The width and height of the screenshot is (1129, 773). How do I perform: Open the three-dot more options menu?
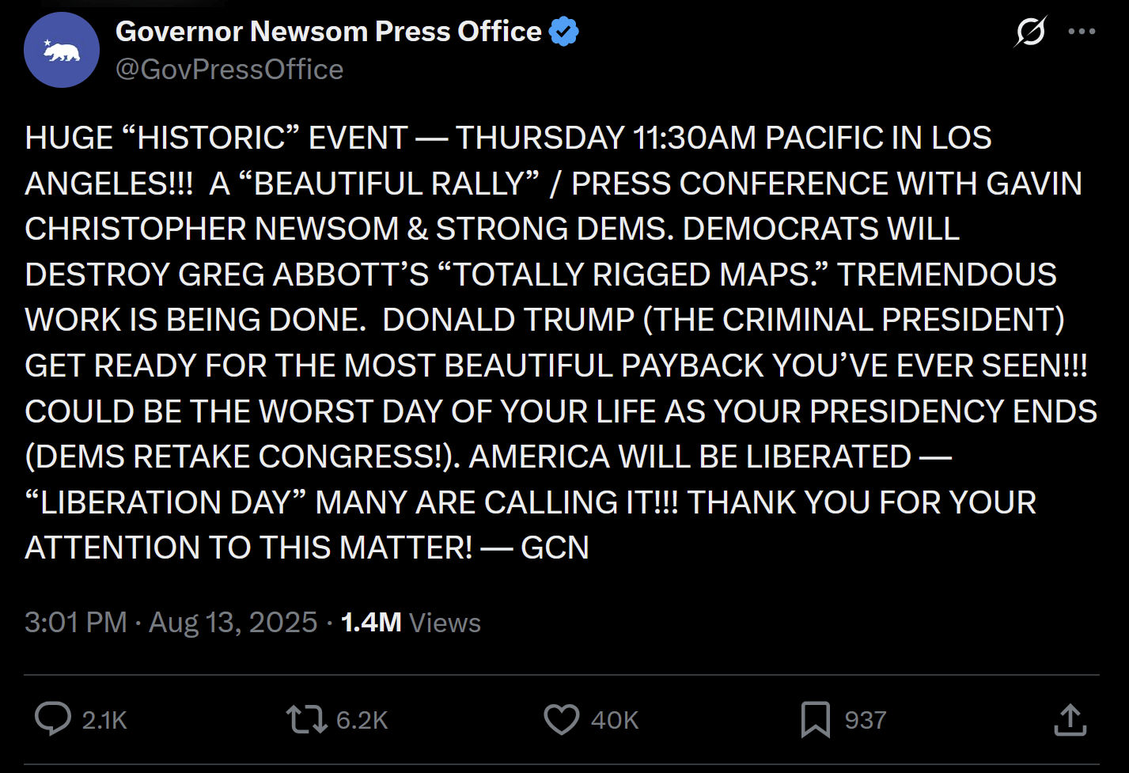pos(1082,32)
